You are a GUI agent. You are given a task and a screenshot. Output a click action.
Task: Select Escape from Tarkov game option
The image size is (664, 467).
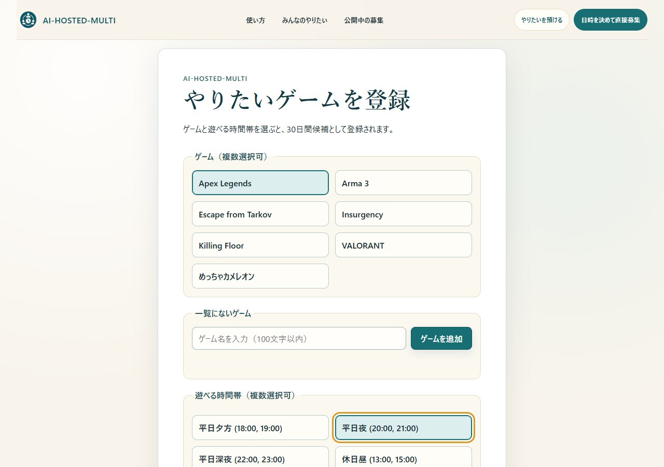click(x=260, y=214)
